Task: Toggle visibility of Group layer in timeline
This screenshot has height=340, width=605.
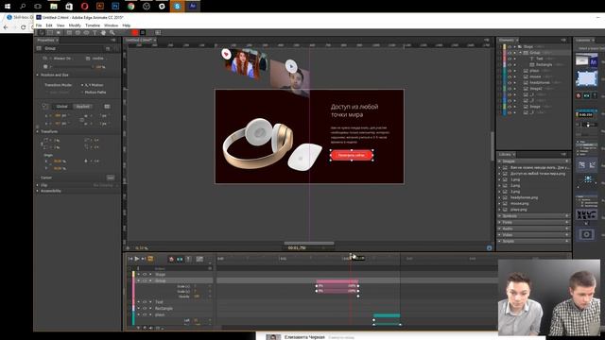Action: point(145,280)
